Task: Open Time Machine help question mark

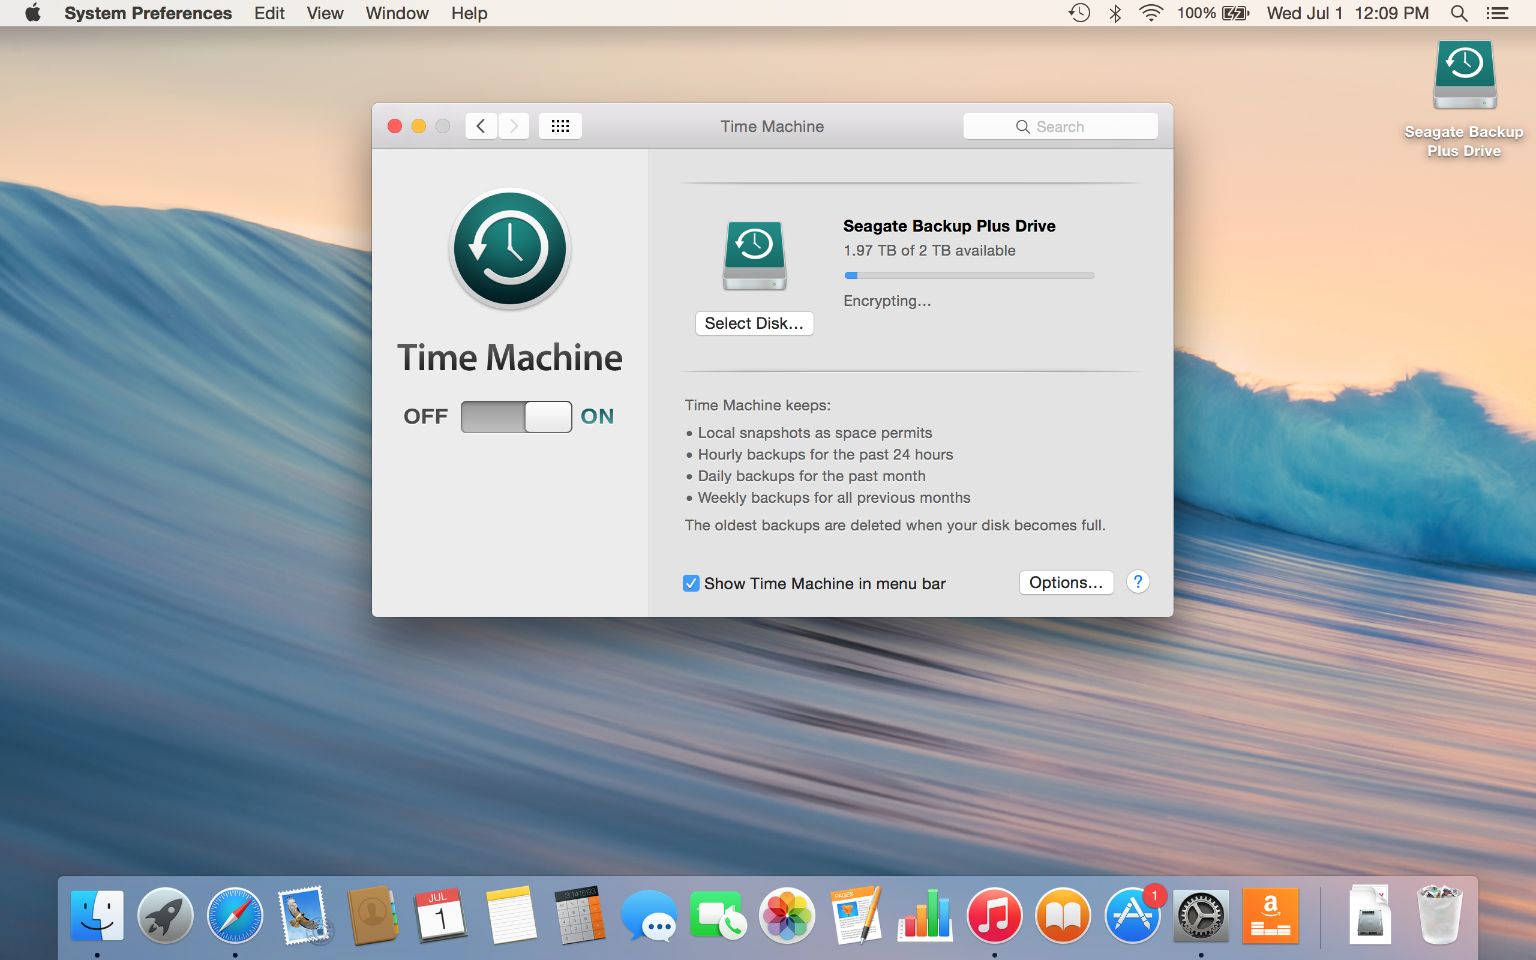Action: click(x=1138, y=581)
